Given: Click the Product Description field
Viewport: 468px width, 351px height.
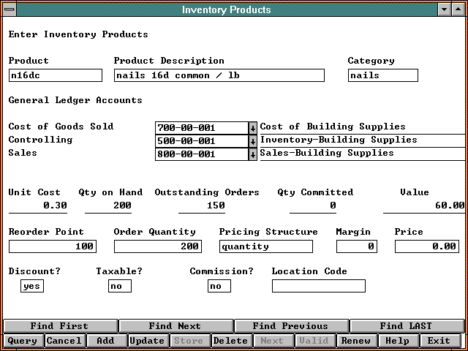Looking at the screenshot, I should coord(219,75).
